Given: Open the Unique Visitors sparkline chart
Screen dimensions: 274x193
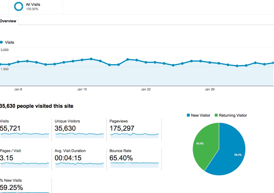Looking at the screenshot, I should (x=79, y=134).
